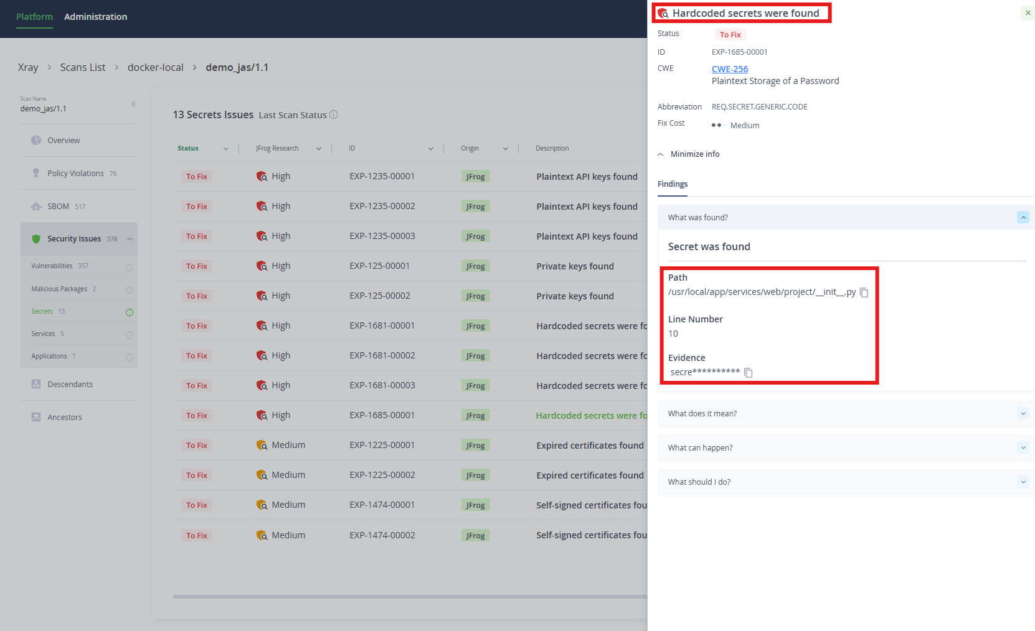The width and height of the screenshot is (1035, 631).
Task: Collapse the What was found section
Action: pyautogui.click(x=1023, y=217)
